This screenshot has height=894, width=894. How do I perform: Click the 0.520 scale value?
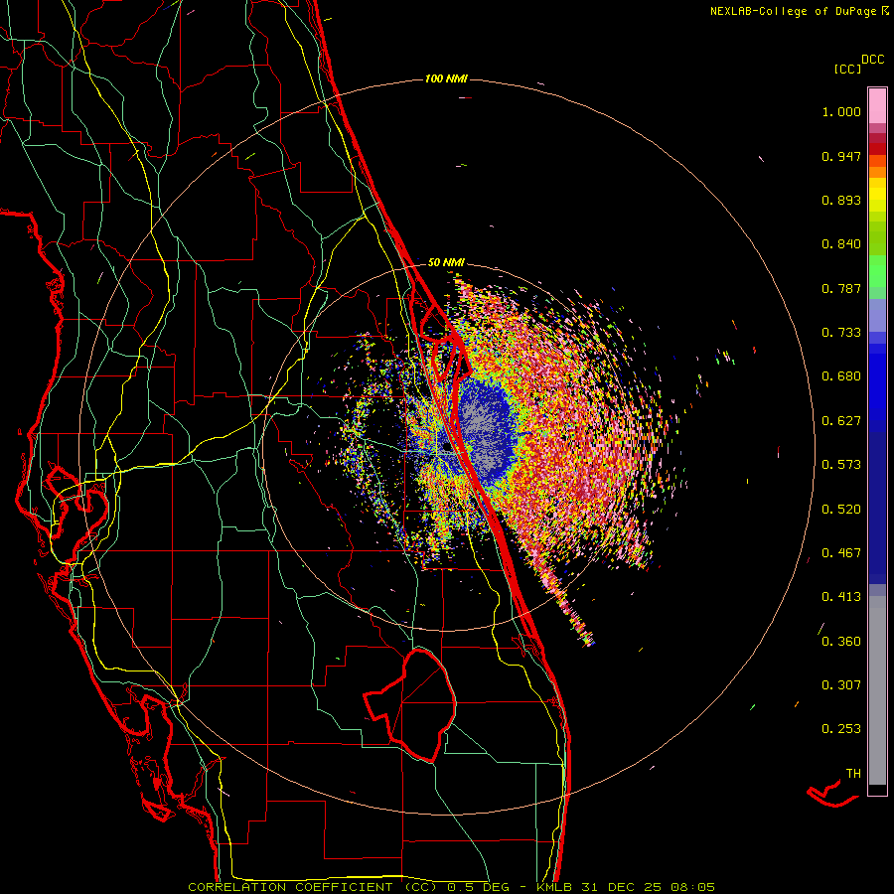(841, 510)
